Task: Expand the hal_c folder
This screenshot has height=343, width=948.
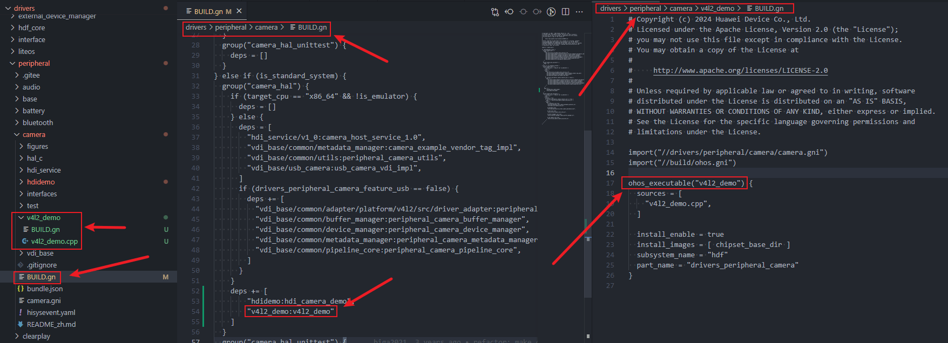Action: (x=21, y=158)
